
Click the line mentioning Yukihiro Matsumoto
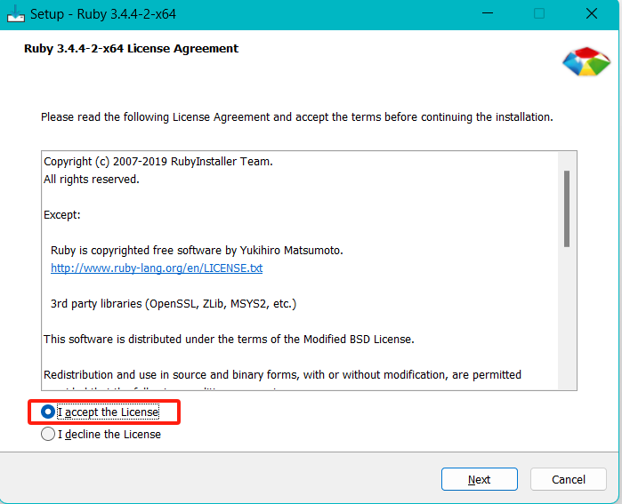pyautogui.click(x=197, y=251)
